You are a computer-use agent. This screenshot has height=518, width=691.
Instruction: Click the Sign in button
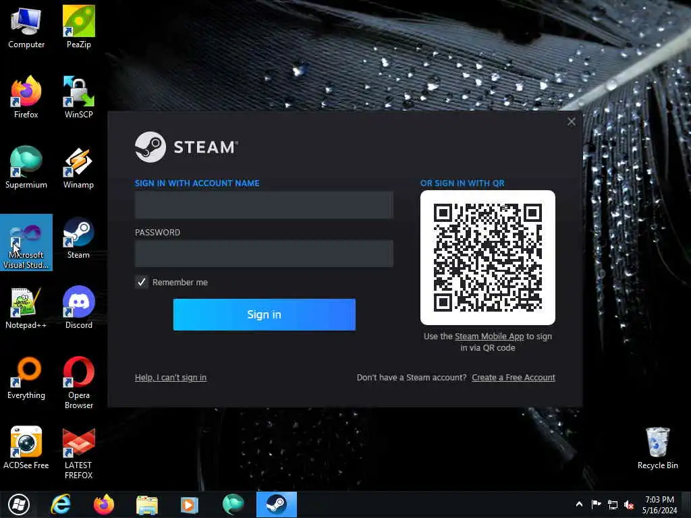click(265, 314)
